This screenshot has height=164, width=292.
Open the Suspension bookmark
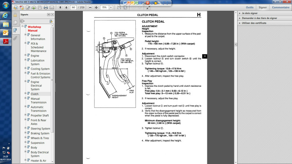[x=38, y=143]
